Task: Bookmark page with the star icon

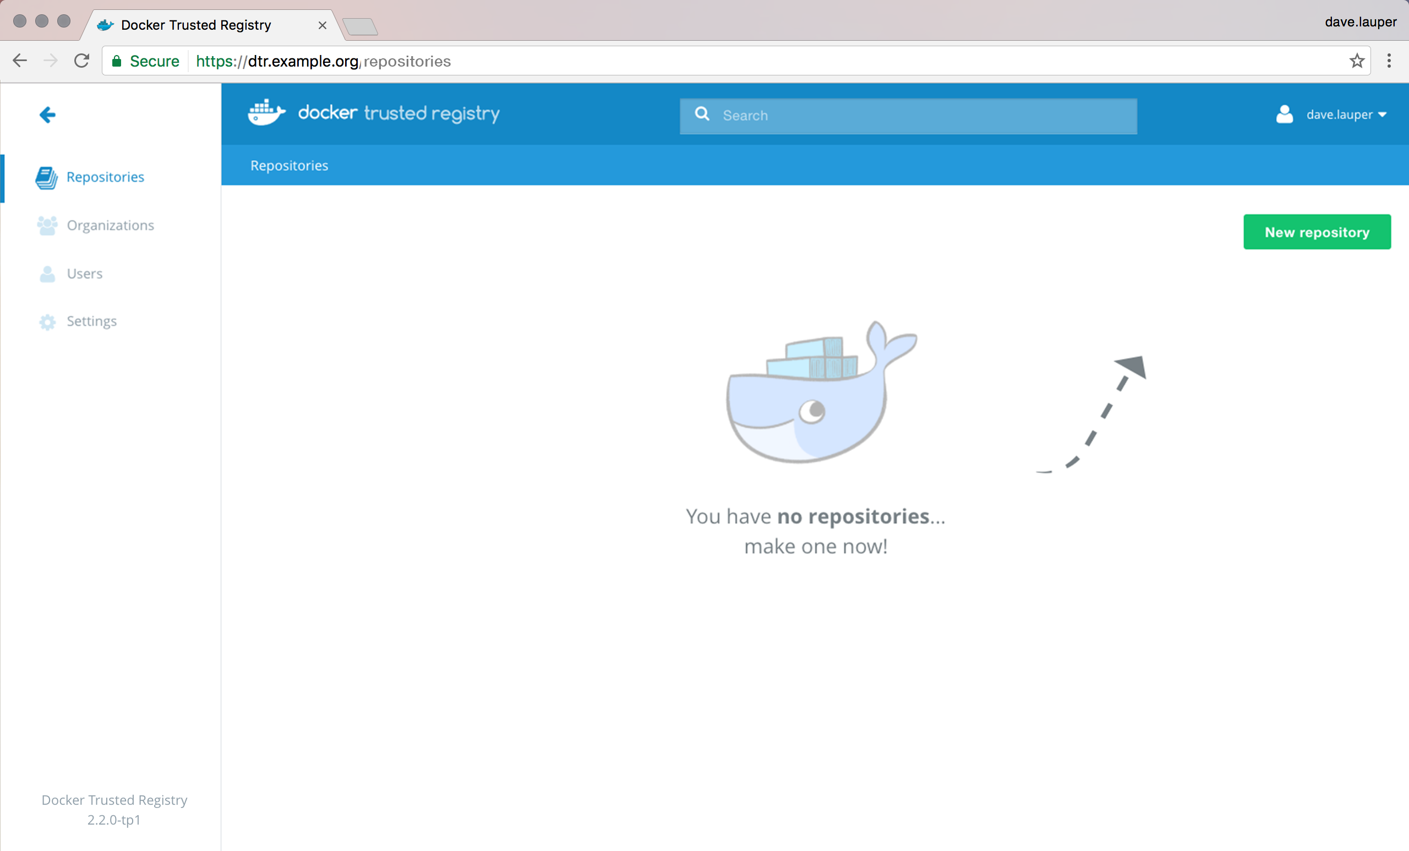Action: click(1357, 61)
